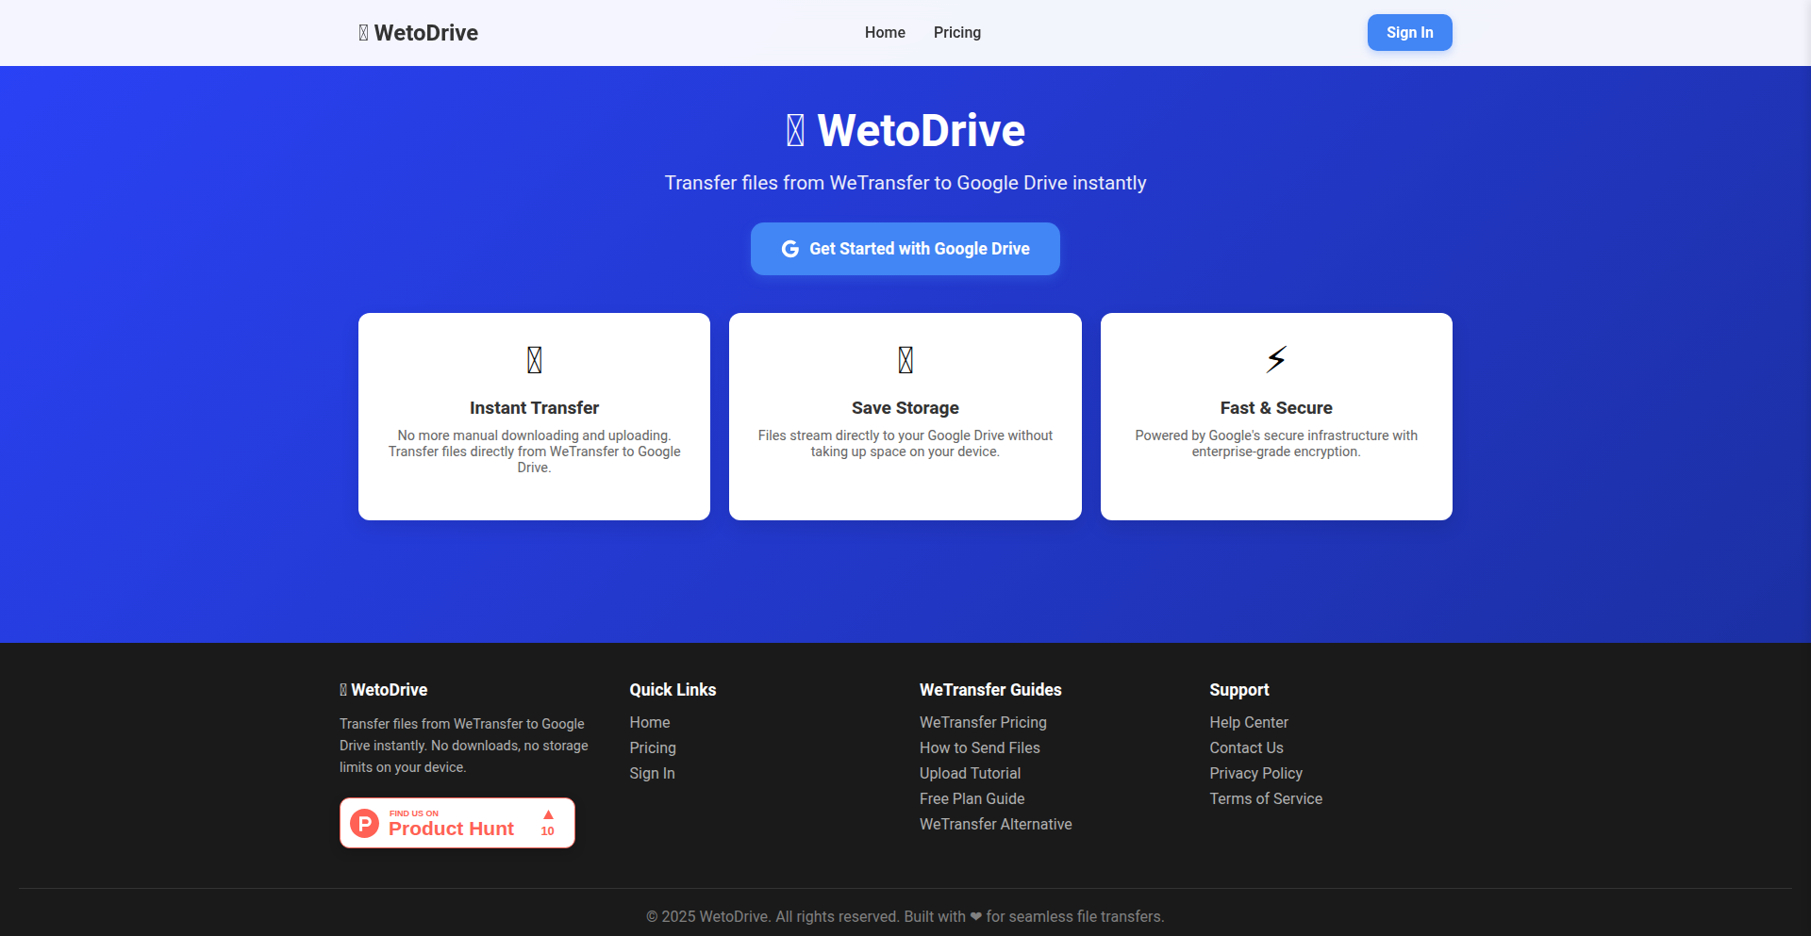
Task: Click the Instant Transfer card icon
Action: 534,359
